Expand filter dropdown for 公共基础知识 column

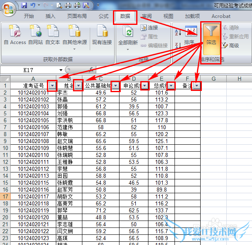click(116, 86)
